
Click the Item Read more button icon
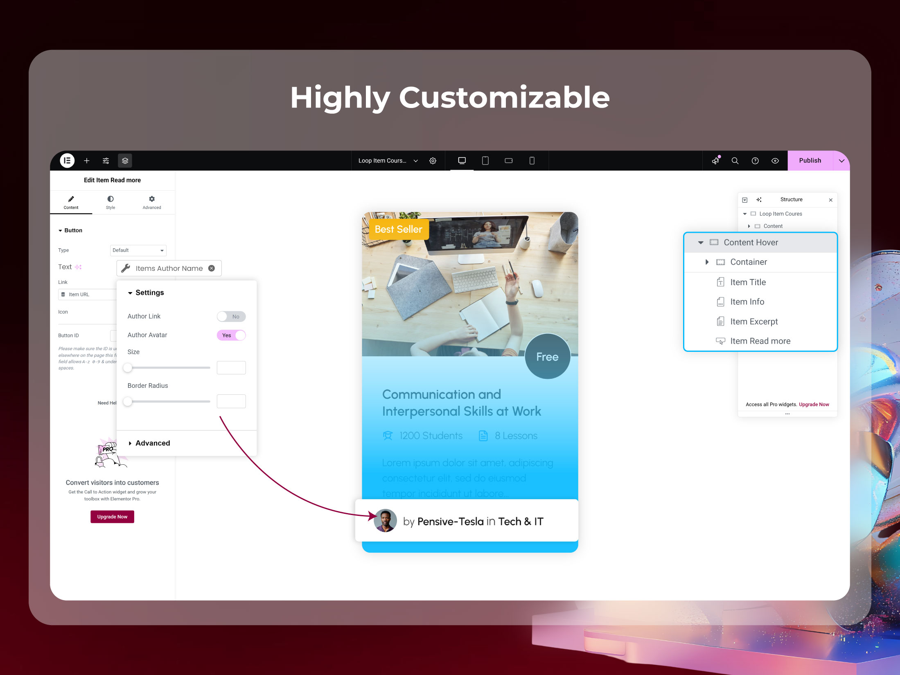coord(720,341)
